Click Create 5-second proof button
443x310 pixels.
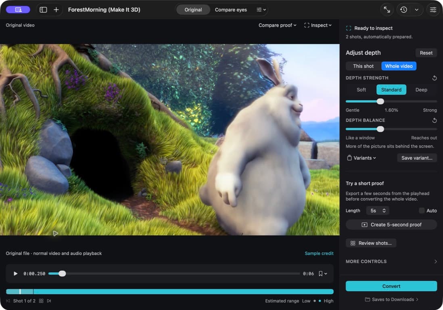click(x=391, y=225)
